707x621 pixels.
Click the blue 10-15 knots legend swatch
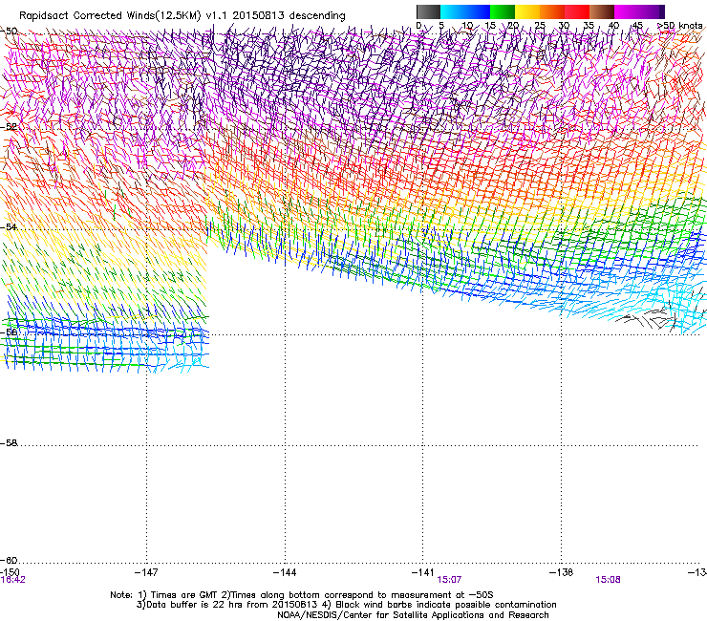coord(478,11)
